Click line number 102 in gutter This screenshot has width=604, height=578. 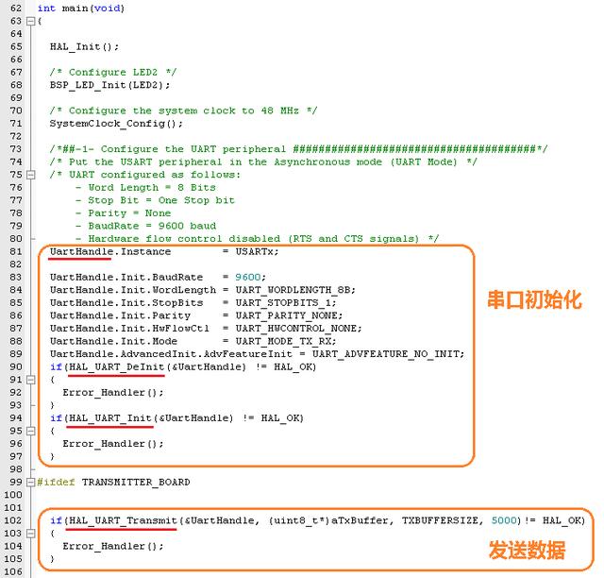pos(13,520)
